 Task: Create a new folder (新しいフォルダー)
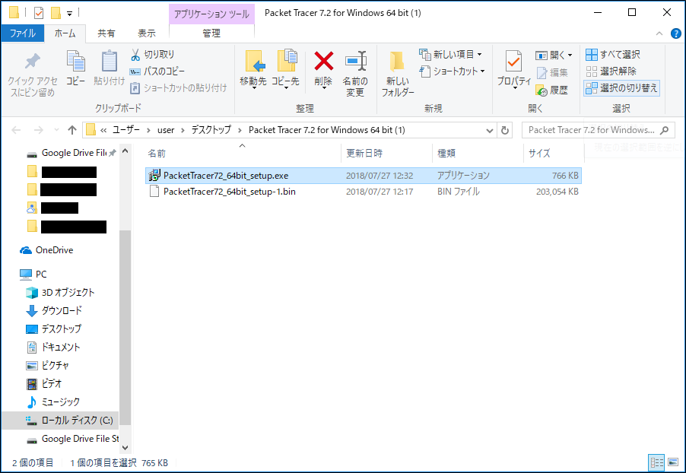(x=398, y=74)
